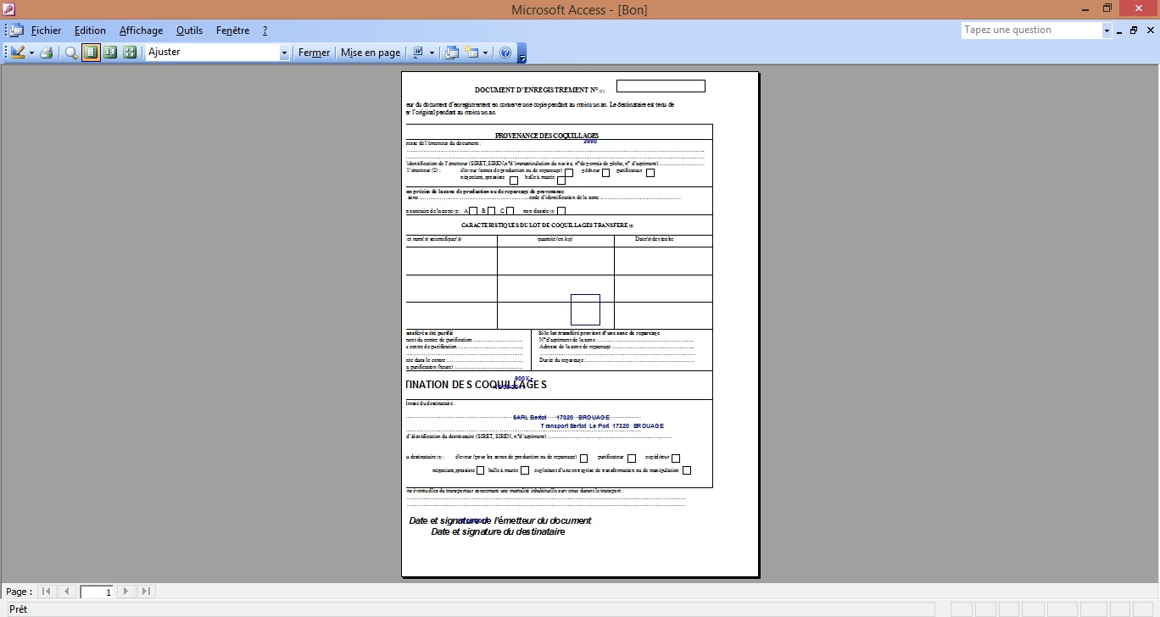The height and width of the screenshot is (617, 1160).
Task: Go to first page of report
Action: click(47, 592)
